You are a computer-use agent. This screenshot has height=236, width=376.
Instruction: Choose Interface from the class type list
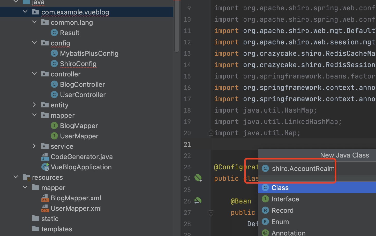tap(285, 199)
